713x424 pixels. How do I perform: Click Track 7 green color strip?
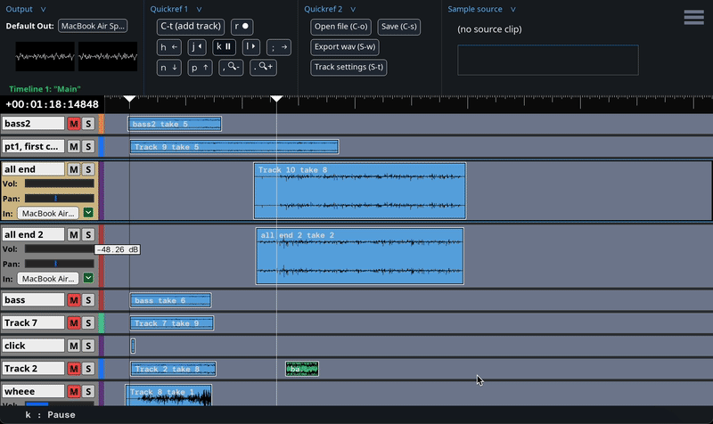coord(102,323)
